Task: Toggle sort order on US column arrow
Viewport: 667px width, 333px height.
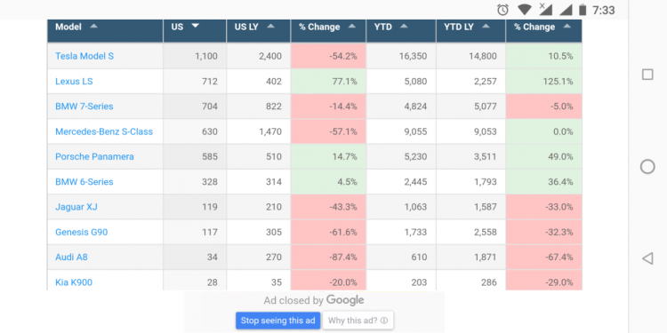Action: click(x=196, y=27)
